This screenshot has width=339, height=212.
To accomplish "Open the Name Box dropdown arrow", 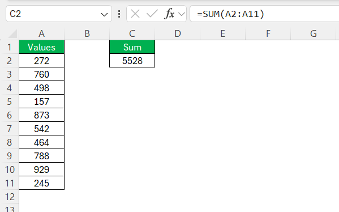I will coord(104,15).
